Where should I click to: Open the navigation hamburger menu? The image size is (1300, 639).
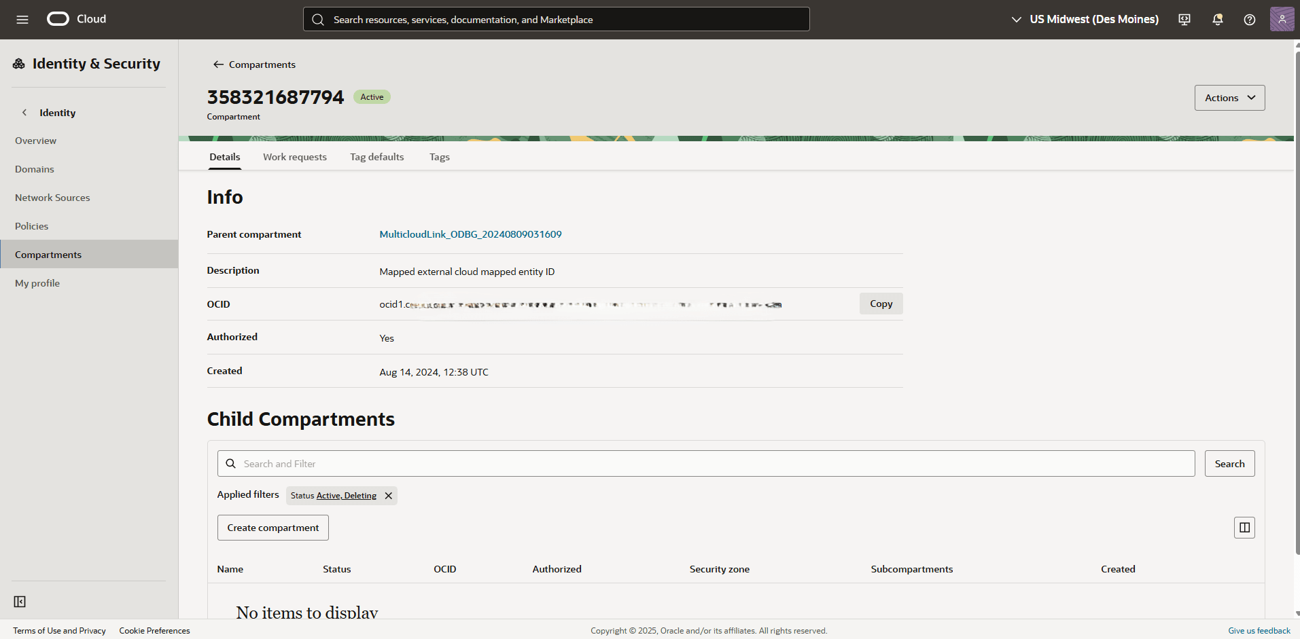coord(22,19)
